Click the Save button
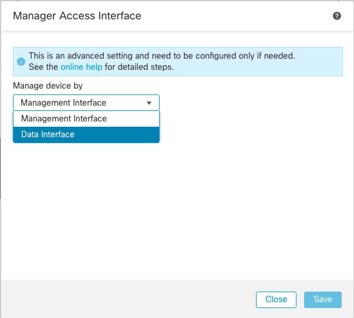The image size is (354, 318). (x=323, y=299)
